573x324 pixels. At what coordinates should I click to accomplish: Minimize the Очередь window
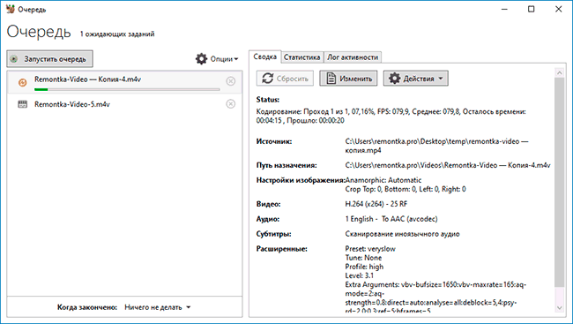[504, 9]
